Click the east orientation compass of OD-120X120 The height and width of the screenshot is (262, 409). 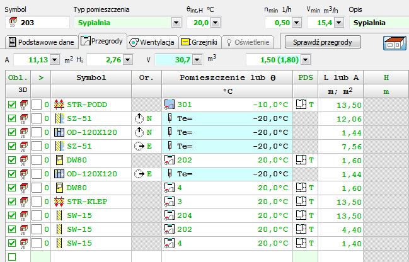139,174
